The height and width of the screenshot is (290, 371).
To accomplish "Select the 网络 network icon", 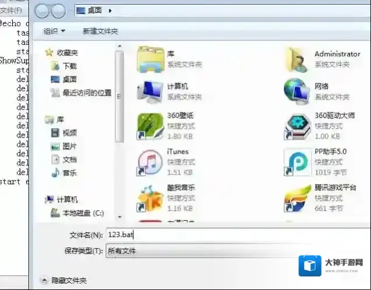I will (297, 91).
